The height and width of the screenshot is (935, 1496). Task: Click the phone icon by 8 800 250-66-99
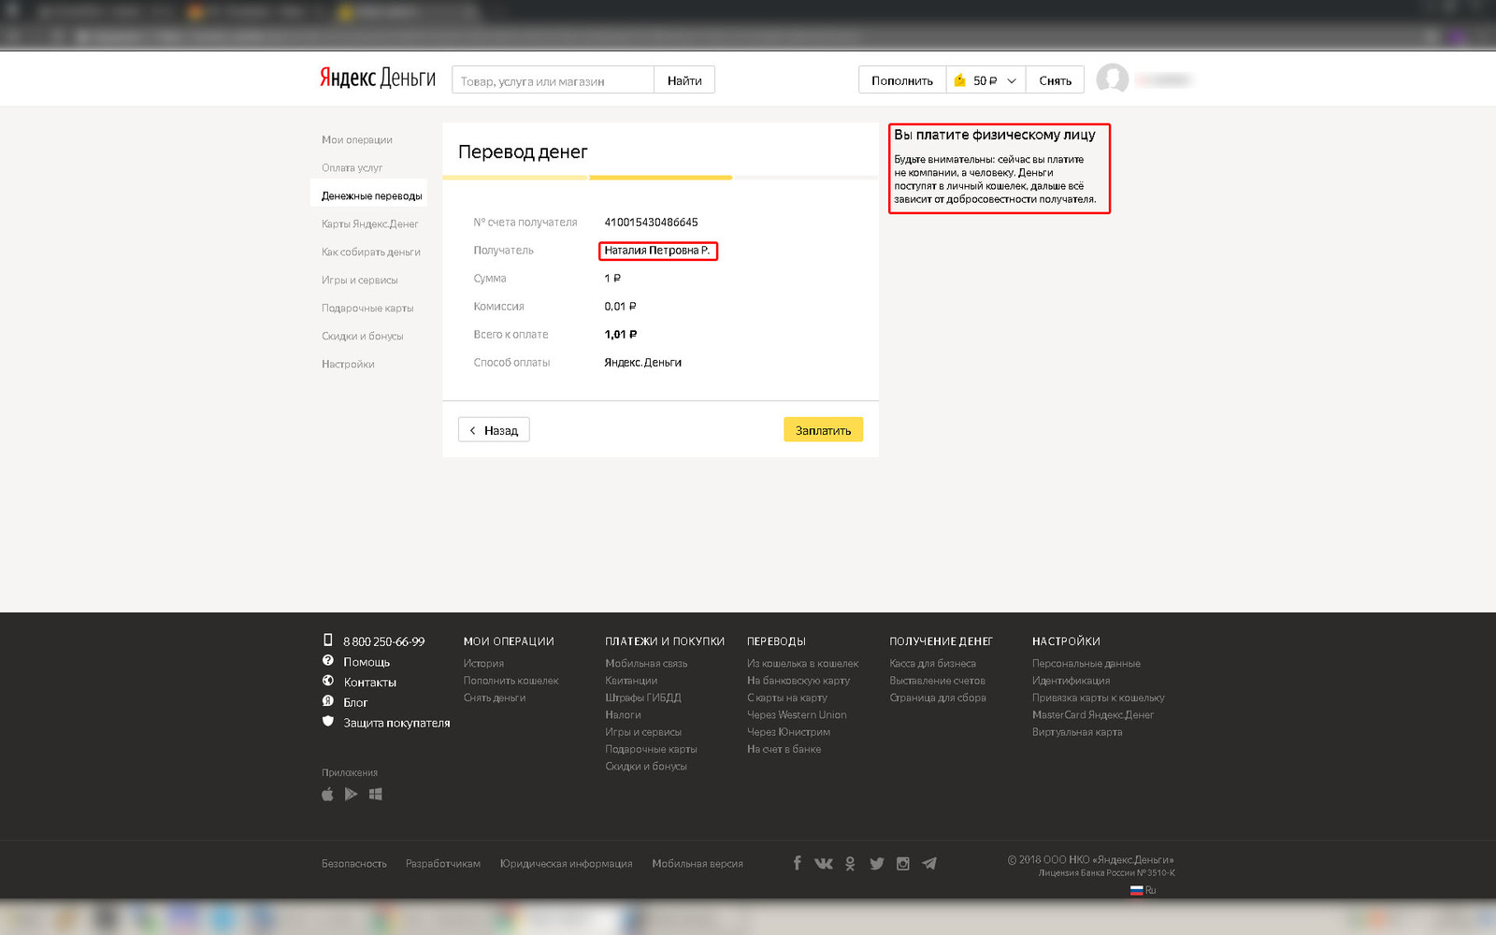click(x=327, y=640)
